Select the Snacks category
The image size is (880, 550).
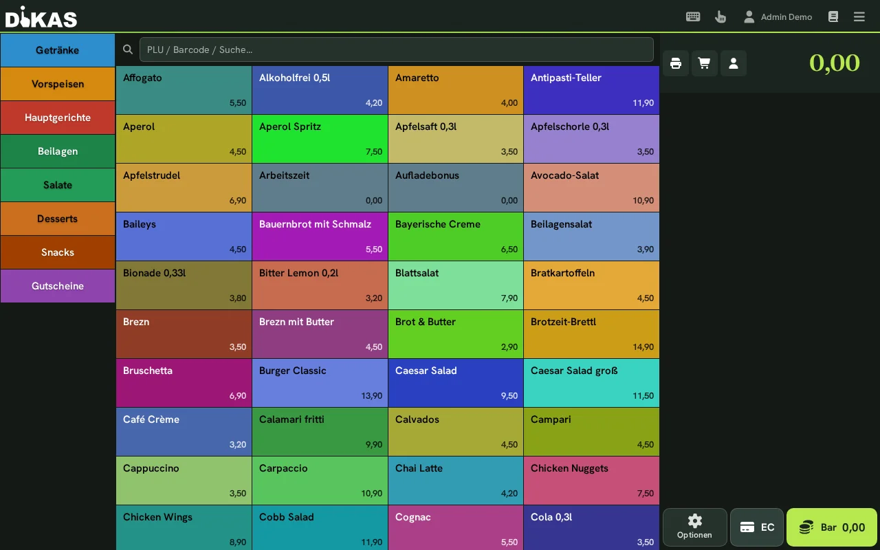click(x=58, y=252)
